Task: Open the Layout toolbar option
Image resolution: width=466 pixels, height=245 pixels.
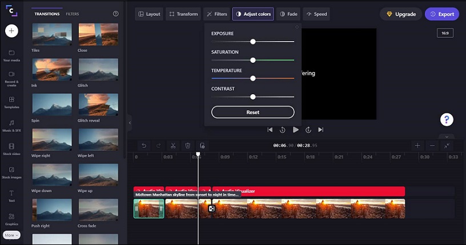Action: (x=149, y=14)
